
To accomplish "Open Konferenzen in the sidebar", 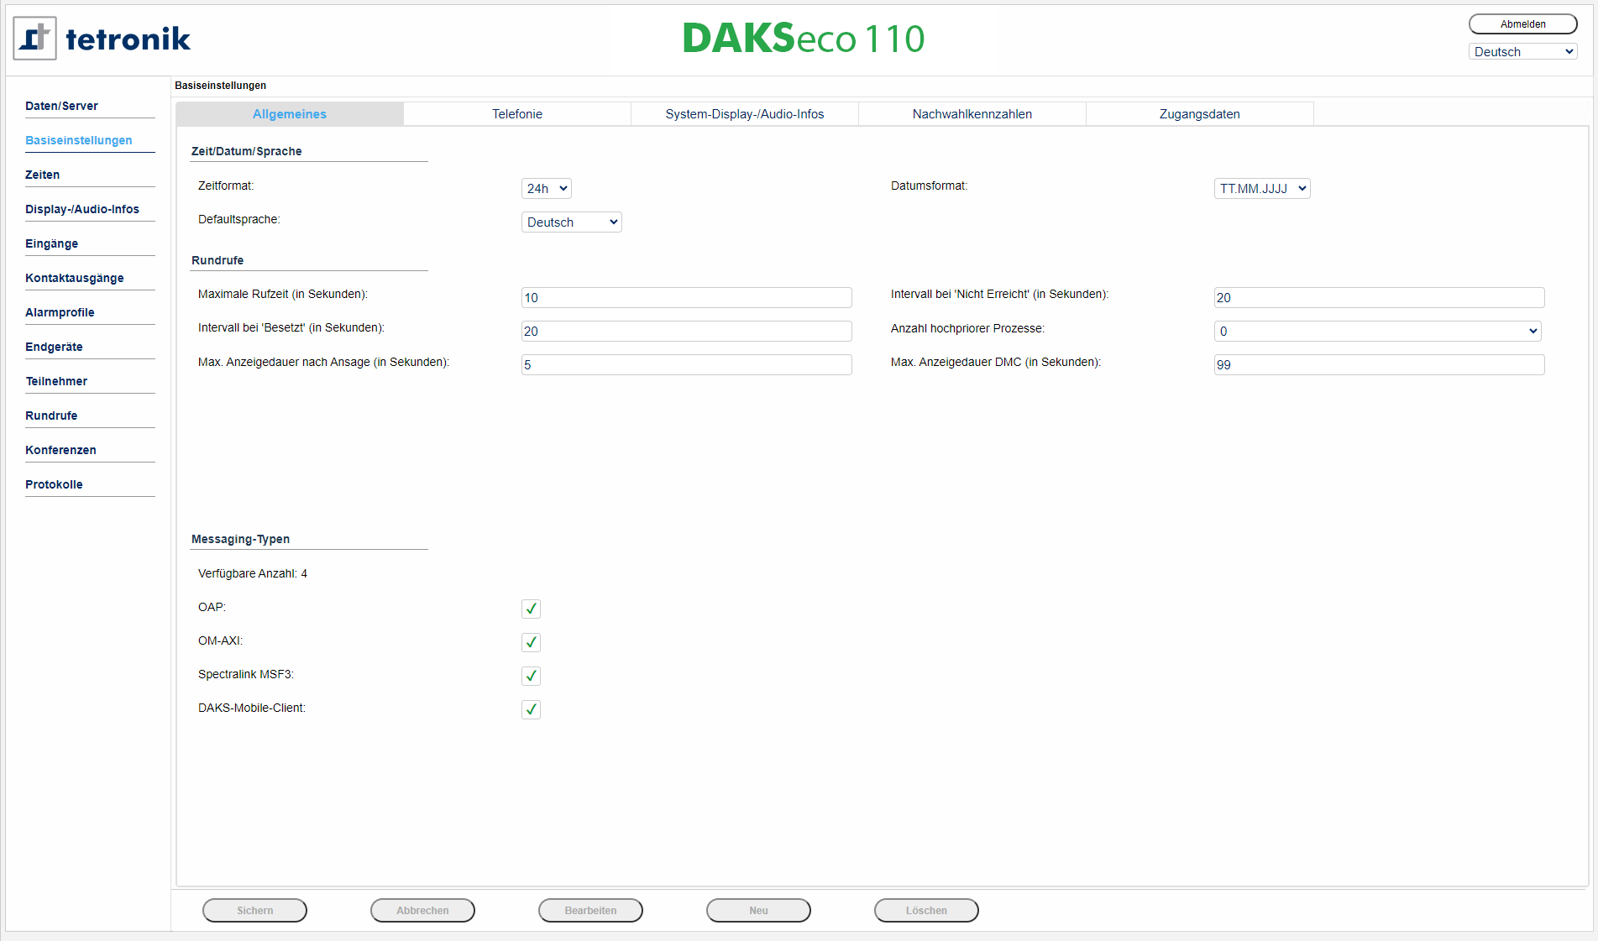I will pyautogui.click(x=60, y=450).
